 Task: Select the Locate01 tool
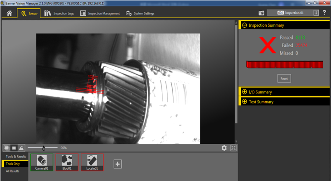tap(92, 162)
